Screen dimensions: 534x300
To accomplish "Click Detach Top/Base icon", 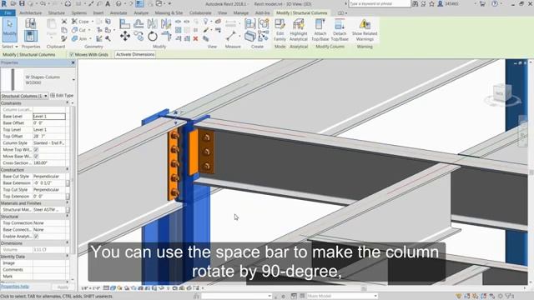I will coord(340,30).
